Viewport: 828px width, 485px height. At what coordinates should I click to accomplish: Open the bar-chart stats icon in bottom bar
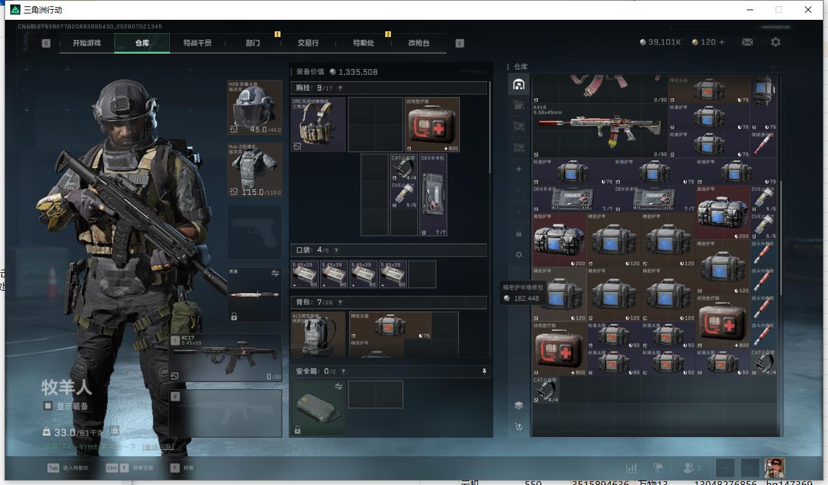(631, 468)
